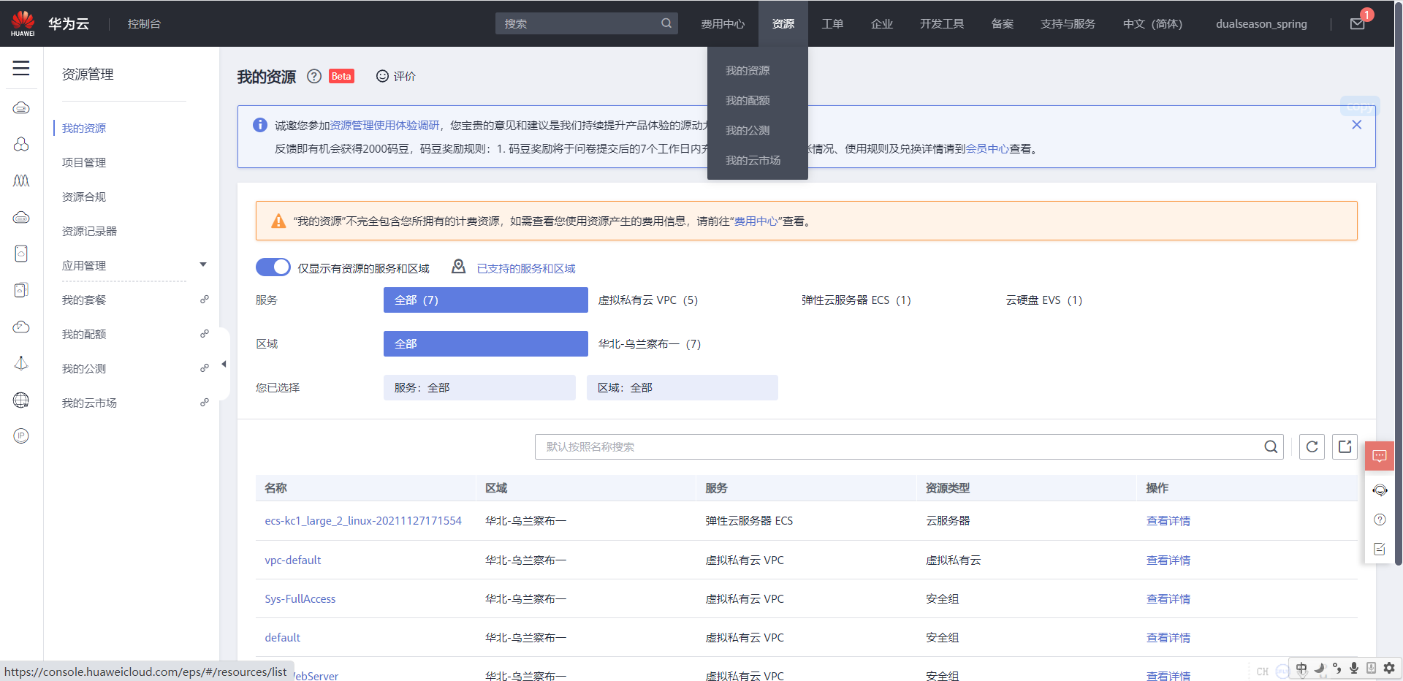Click the location icon before 已支持的服务和区域
The image size is (1403, 681).
click(458, 267)
